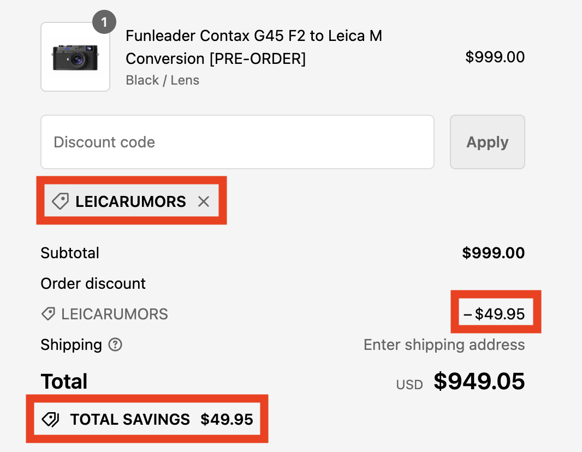Click inside the Discount code field
The height and width of the screenshot is (452, 582).
(237, 142)
